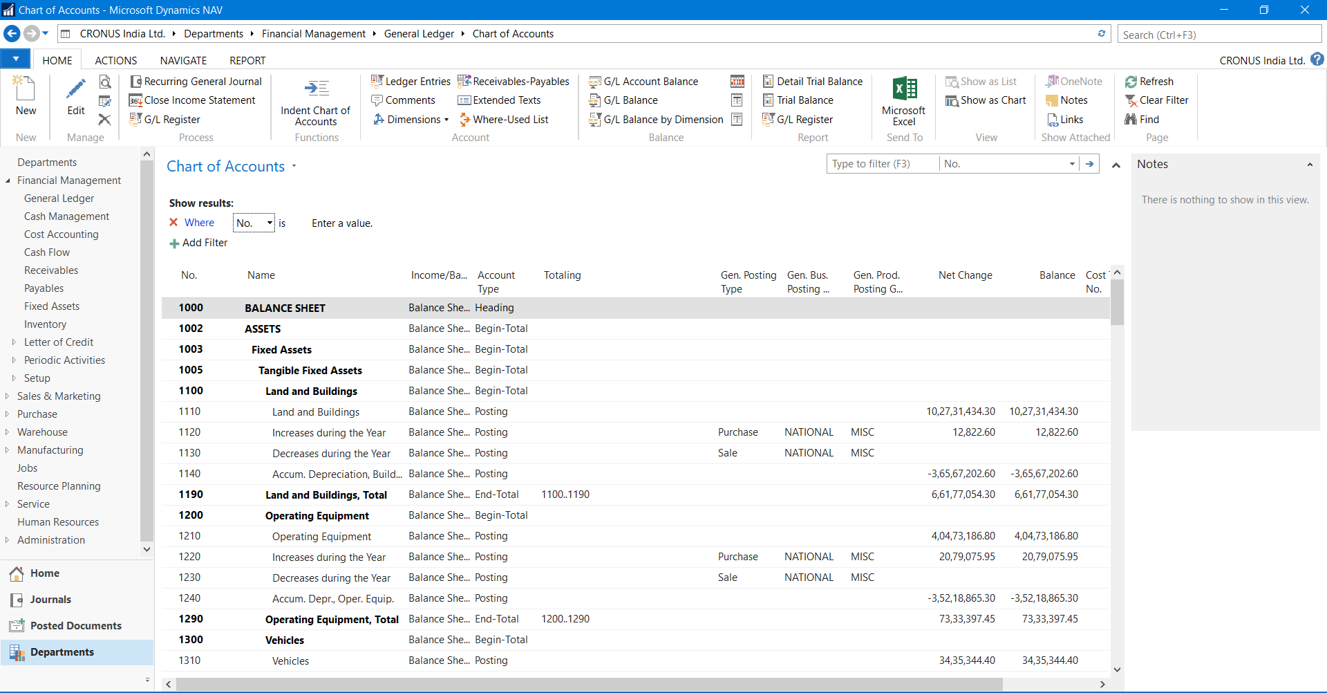Click Indent Chart of Accounts function
This screenshot has width=1327, height=693.
[x=316, y=102]
